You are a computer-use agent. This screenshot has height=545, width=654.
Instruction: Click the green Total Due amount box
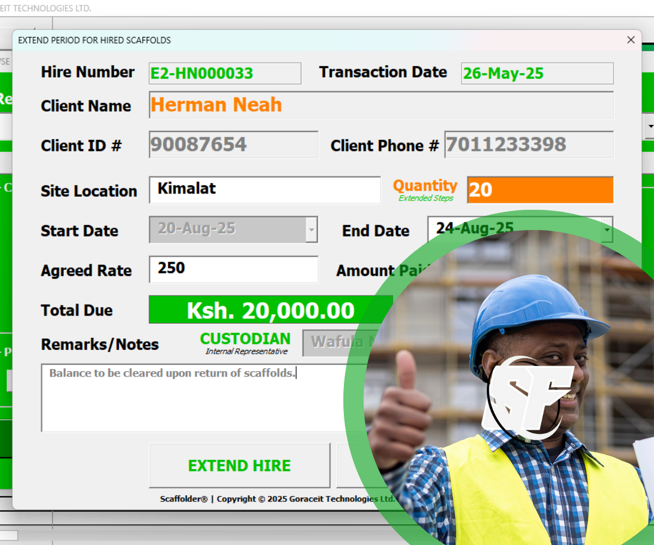[x=270, y=310]
